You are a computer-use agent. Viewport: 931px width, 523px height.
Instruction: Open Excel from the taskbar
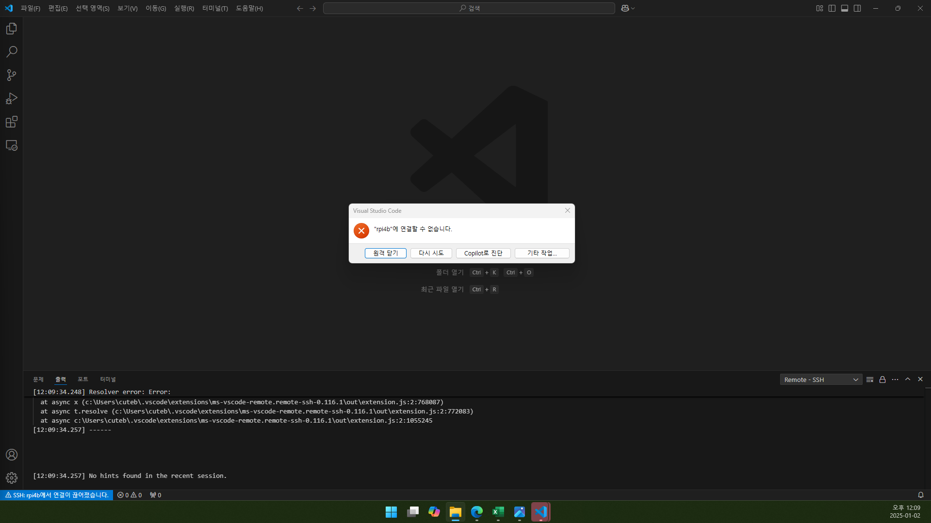pos(498,512)
